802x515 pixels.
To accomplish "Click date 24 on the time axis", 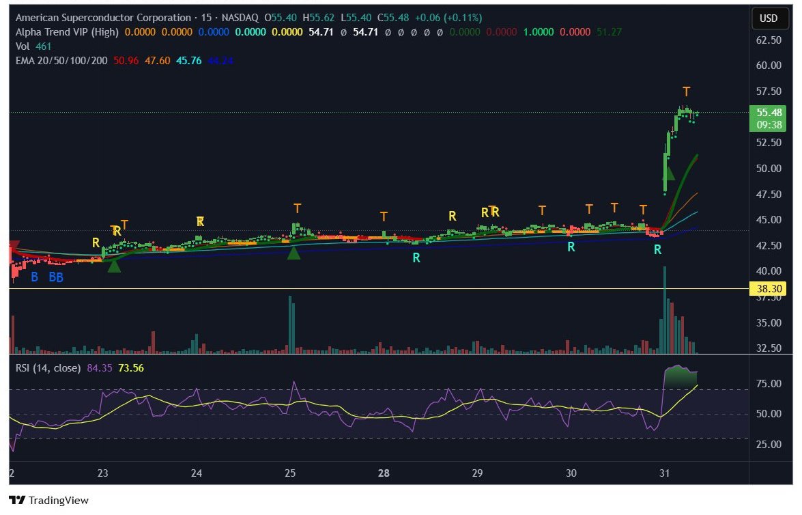I will tap(197, 473).
